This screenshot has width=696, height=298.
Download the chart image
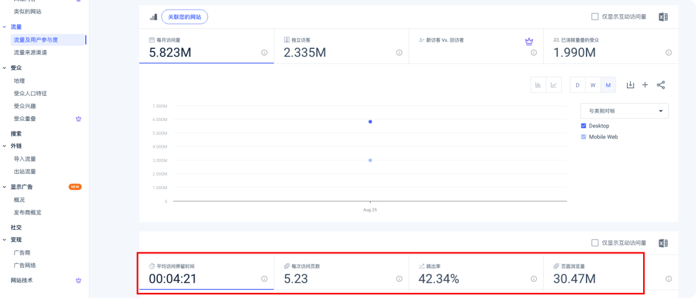click(x=630, y=85)
